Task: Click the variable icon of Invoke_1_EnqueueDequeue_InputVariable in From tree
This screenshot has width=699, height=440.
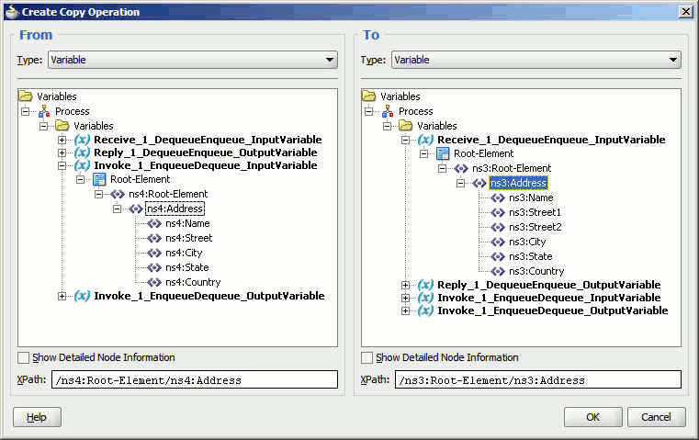Action: click(x=82, y=165)
